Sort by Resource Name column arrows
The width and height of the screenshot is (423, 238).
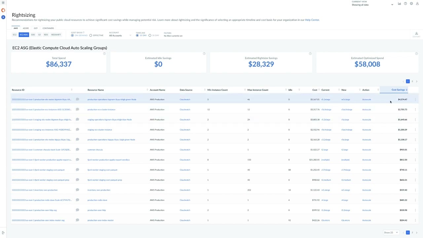click(147, 90)
